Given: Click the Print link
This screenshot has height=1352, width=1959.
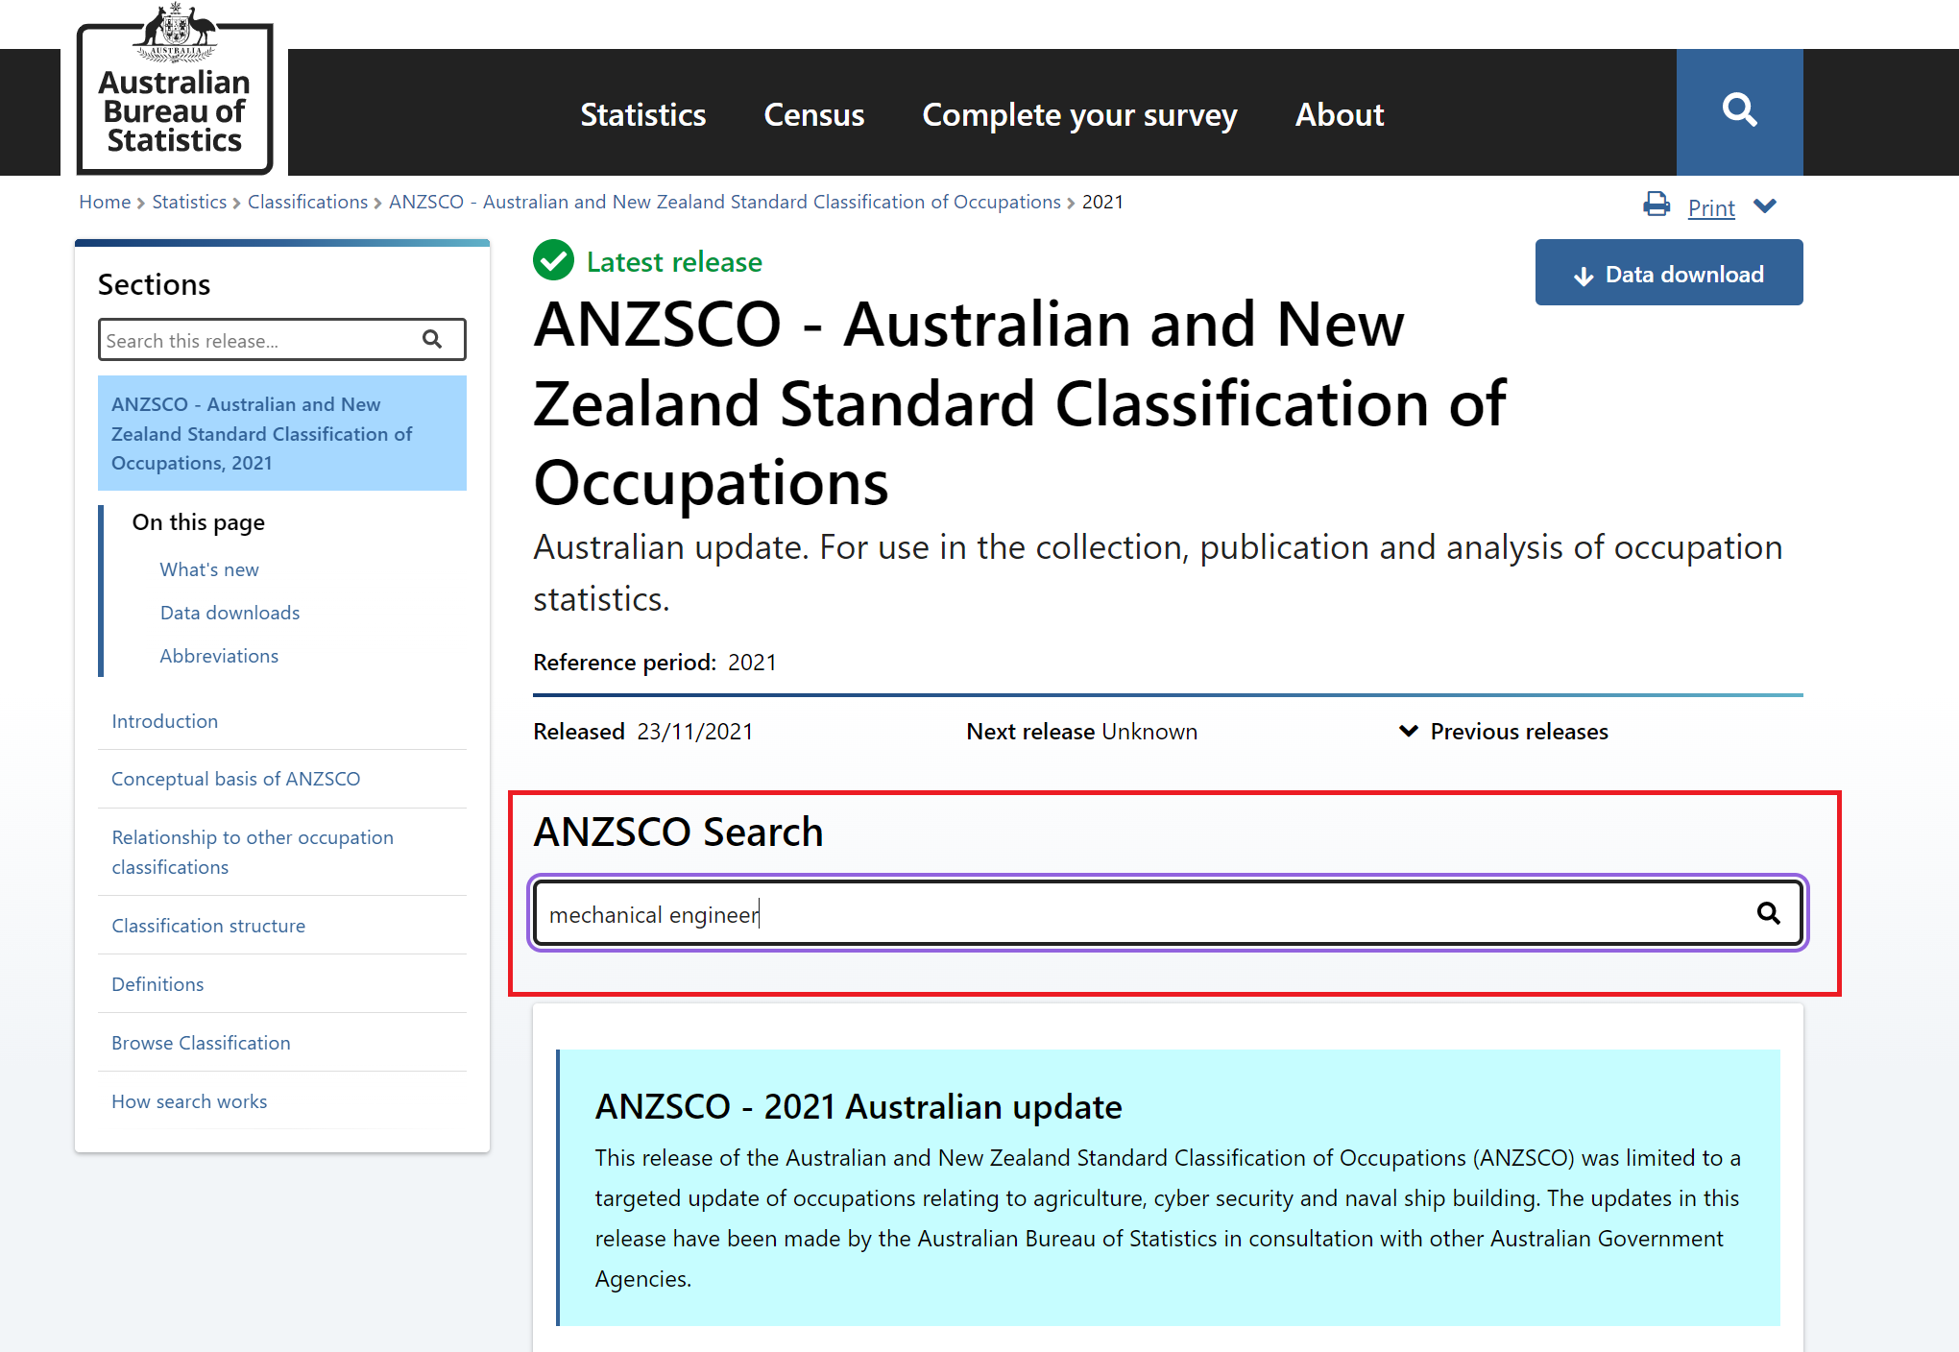Looking at the screenshot, I should [x=1711, y=207].
